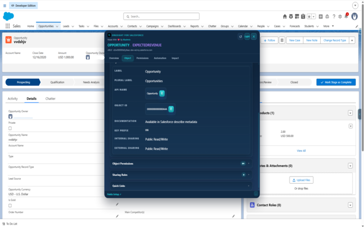The height and width of the screenshot is (227, 364).
Task: Click the Trailhead badge icon in header
Action: click(291, 16)
